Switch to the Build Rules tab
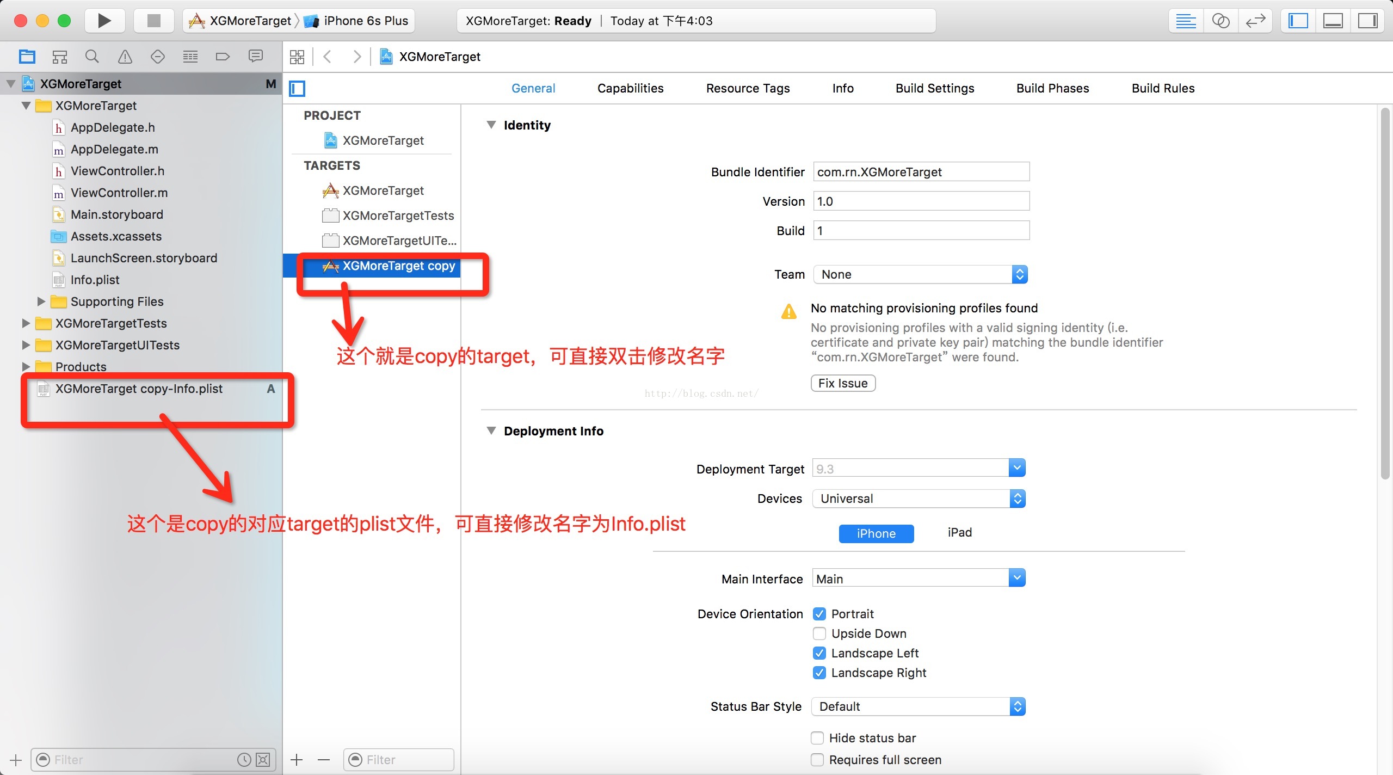Image resolution: width=1393 pixels, height=775 pixels. pos(1163,88)
